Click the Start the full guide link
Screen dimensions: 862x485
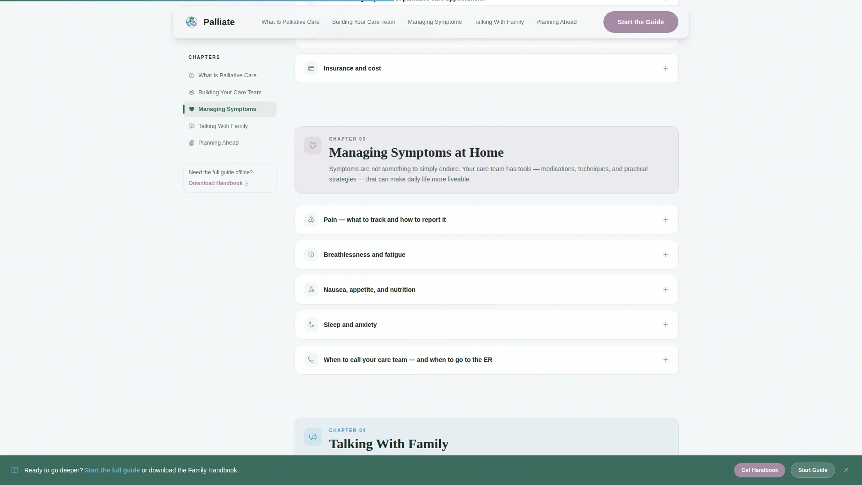pos(112,470)
